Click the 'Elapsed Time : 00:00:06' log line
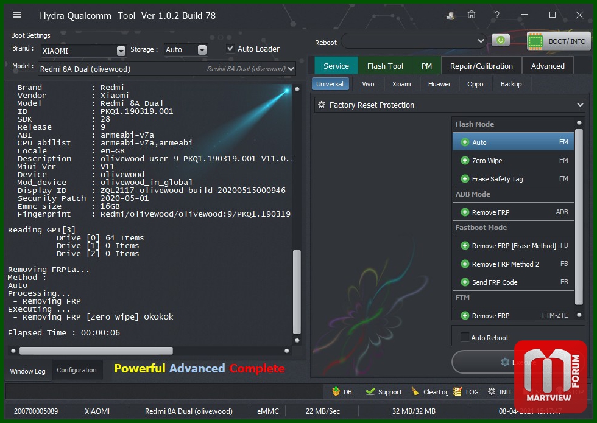Viewport: 597px width, 423px height. click(64, 332)
